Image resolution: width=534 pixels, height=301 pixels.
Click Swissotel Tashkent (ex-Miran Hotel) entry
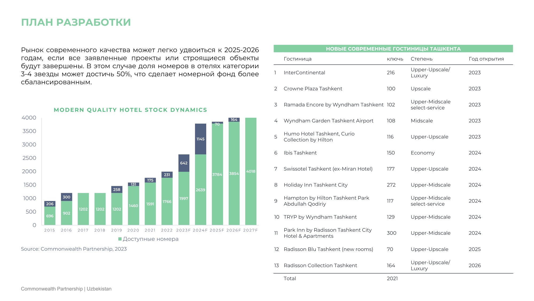point(328,169)
